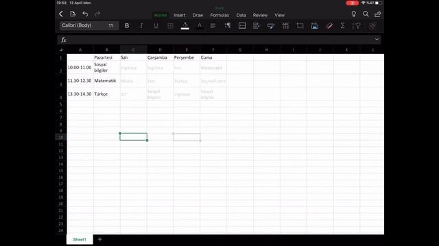The height and width of the screenshot is (246, 439).
Task: Tap the AutoSum sigma icon
Action: point(342,26)
